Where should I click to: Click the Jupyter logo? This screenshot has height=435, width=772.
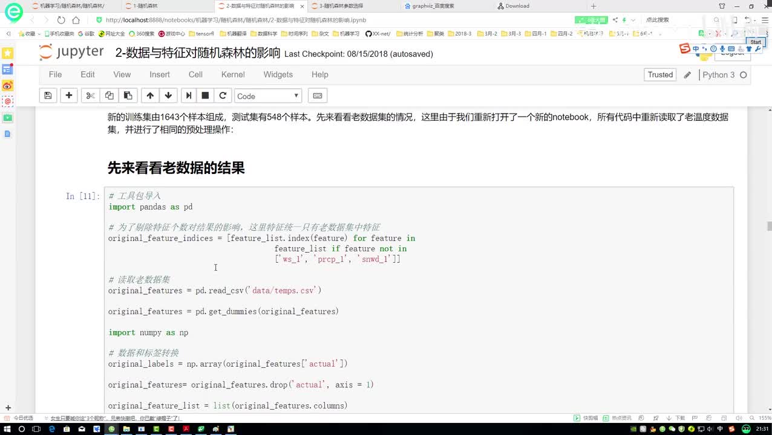click(71, 53)
